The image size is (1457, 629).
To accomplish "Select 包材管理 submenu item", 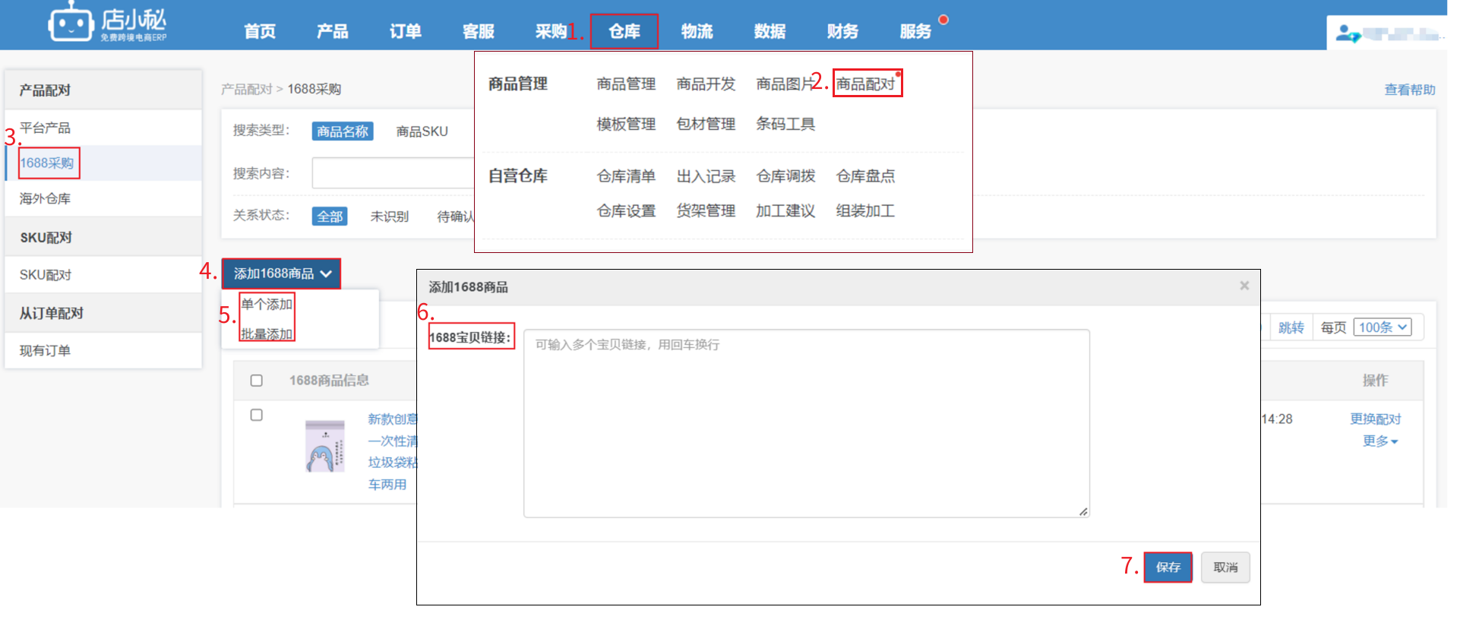I will click(x=706, y=124).
